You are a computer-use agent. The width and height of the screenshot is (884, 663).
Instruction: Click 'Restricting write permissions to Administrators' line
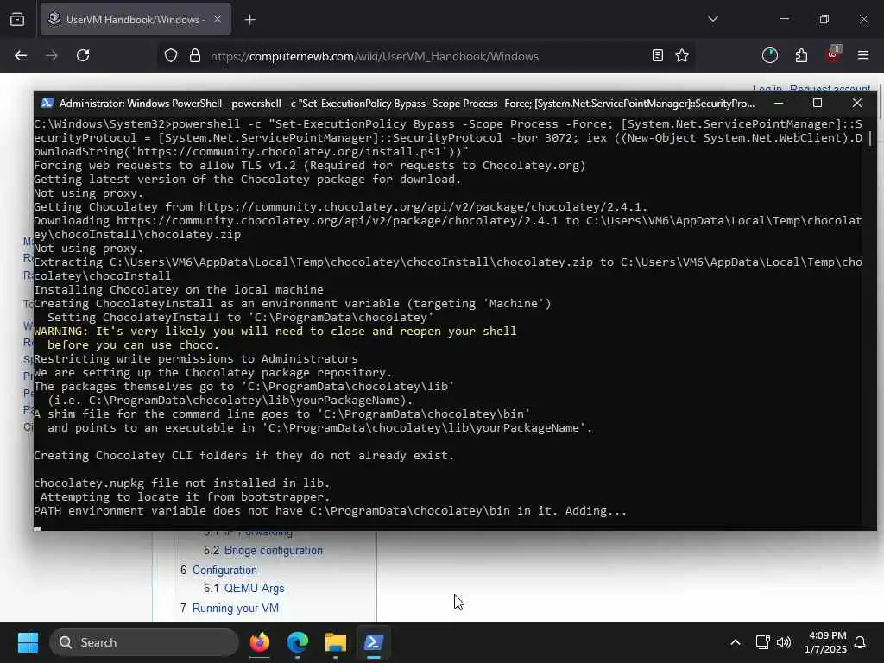click(196, 358)
